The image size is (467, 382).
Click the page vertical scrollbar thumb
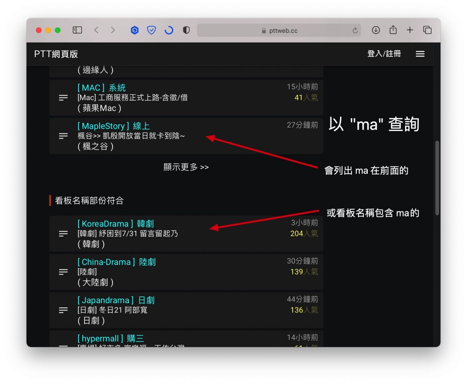tap(437, 178)
